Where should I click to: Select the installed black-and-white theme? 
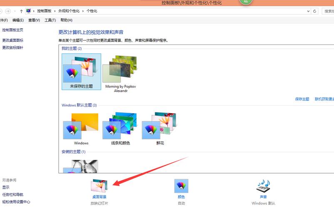pyautogui.click(x=81, y=166)
